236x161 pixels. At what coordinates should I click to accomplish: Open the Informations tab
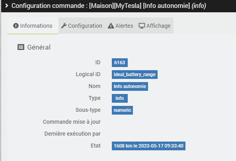tap(33, 26)
